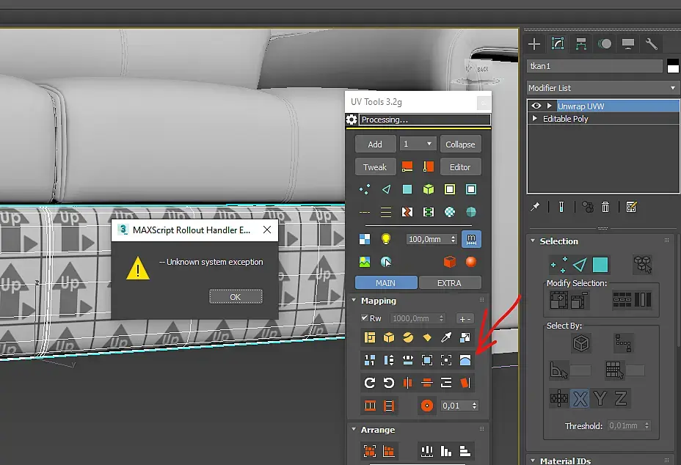Click the yellow lightbulb icon
The image size is (681, 465).
386,239
